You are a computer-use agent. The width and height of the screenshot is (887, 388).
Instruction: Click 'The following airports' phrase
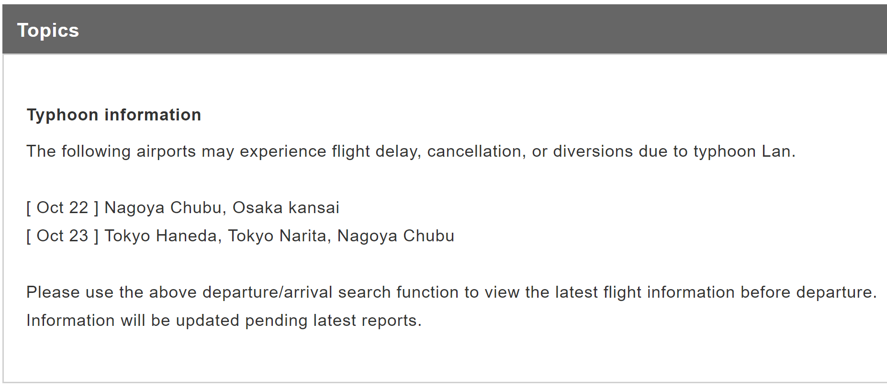[111, 151]
